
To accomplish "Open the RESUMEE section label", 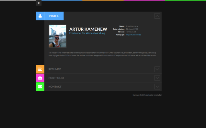I will (x=55, y=69).
